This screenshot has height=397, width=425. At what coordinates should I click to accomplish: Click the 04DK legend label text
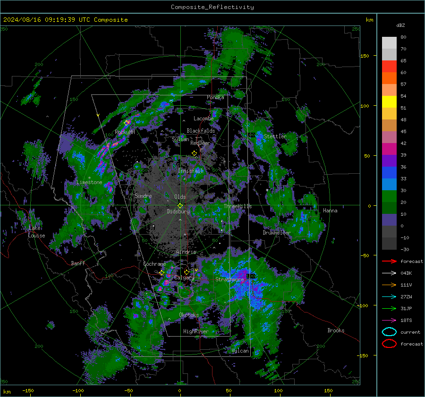406,273
